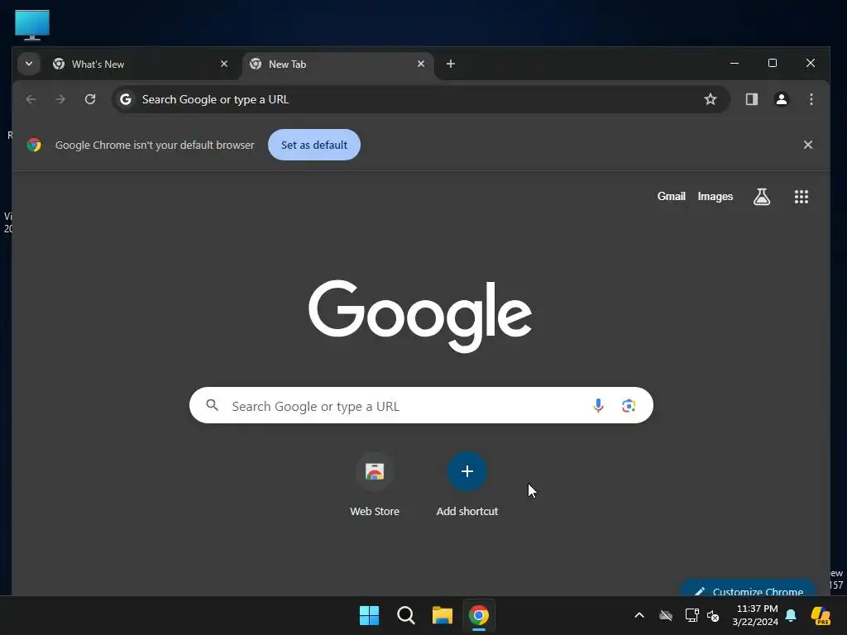The height and width of the screenshot is (635, 847).
Task: Open the tab search dropdown arrow
Action: tap(29, 64)
